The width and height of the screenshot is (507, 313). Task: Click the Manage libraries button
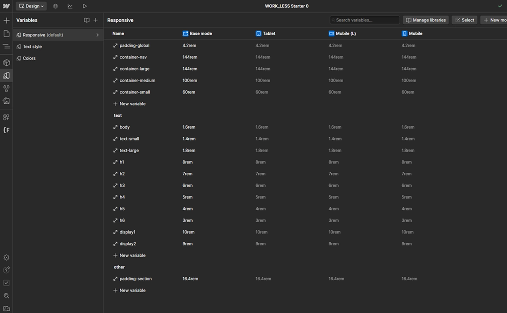(x=426, y=20)
